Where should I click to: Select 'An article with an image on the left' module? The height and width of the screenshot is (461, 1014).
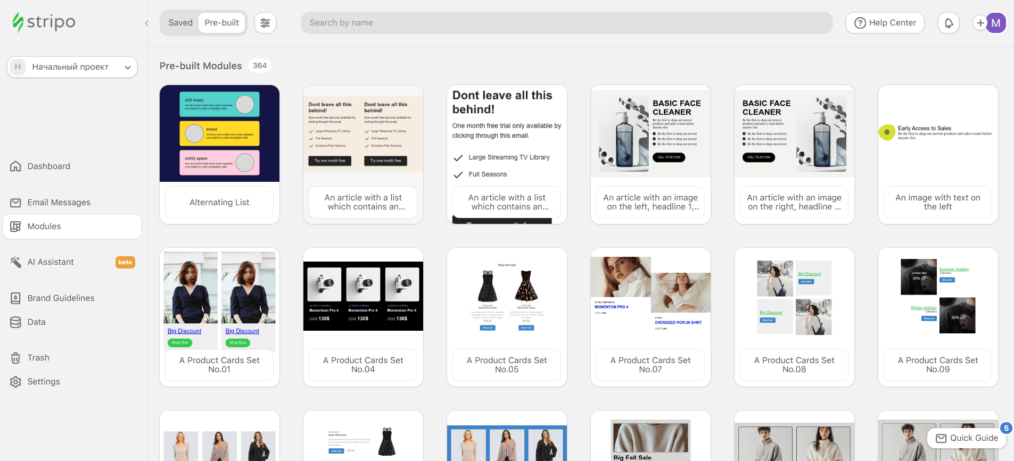tap(650, 155)
